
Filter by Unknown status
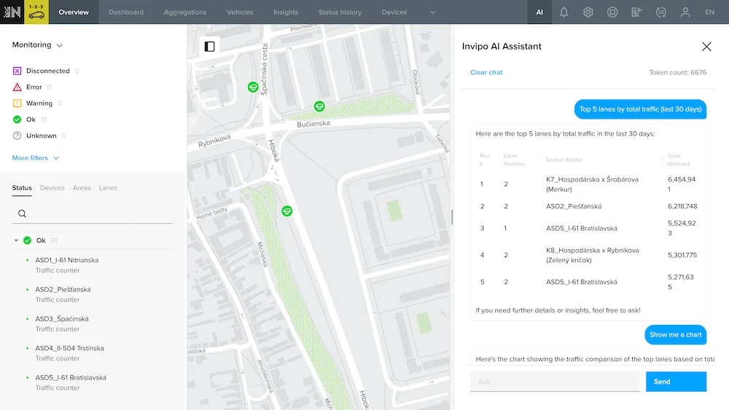[39, 135]
